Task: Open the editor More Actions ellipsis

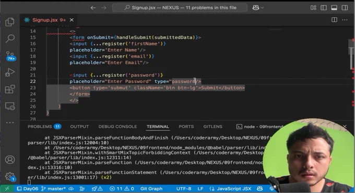Action: click(345, 20)
